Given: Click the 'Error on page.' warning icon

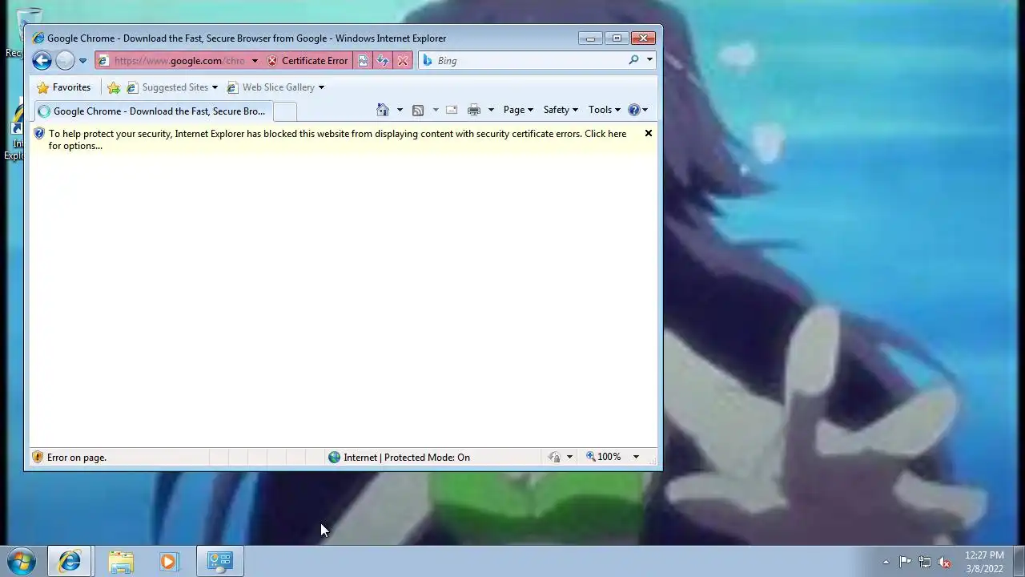Looking at the screenshot, I should (37, 457).
